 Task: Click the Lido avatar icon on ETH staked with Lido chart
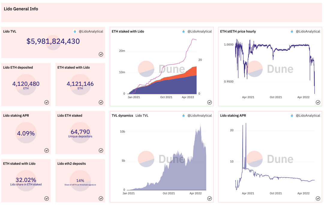pos(183,32)
